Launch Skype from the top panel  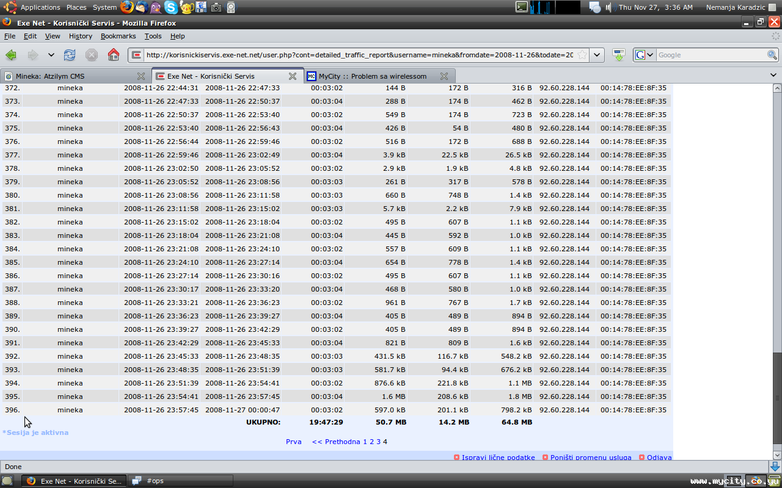pyautogui.click(x=171, y=7)
